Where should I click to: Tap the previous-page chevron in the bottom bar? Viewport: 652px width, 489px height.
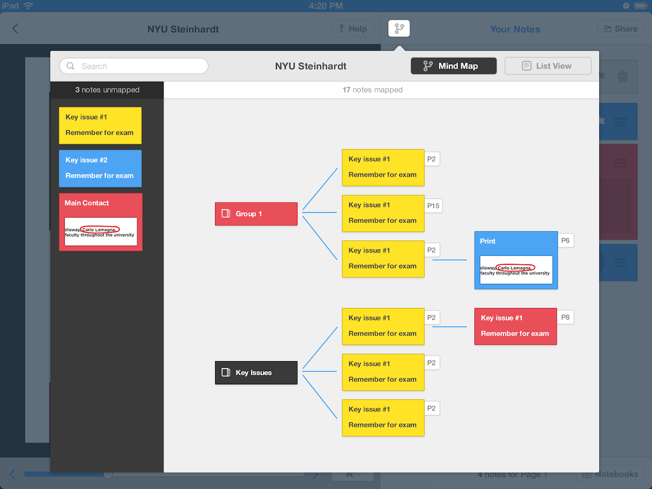pyautogui.click(x=13, y=474)
